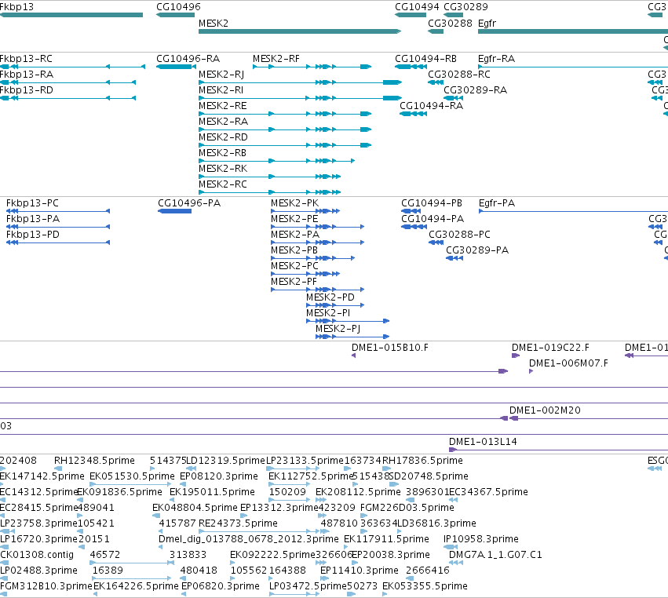Viewport: 668px width, 598px height.
Task: Click transcript Fkbp13-RC
Action: [x=26, y=58]
